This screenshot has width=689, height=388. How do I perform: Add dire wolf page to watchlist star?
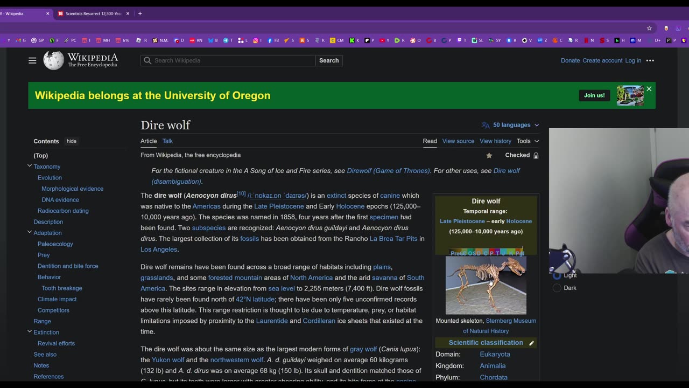[489, 155]
